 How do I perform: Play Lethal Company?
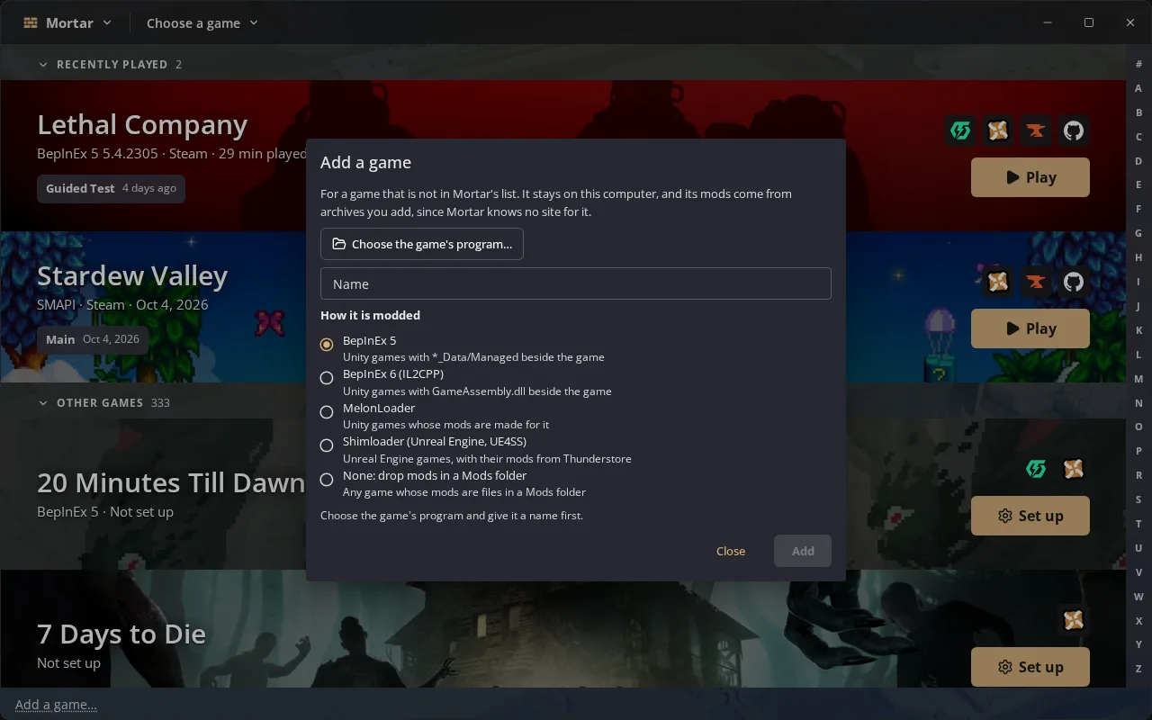1030,177
